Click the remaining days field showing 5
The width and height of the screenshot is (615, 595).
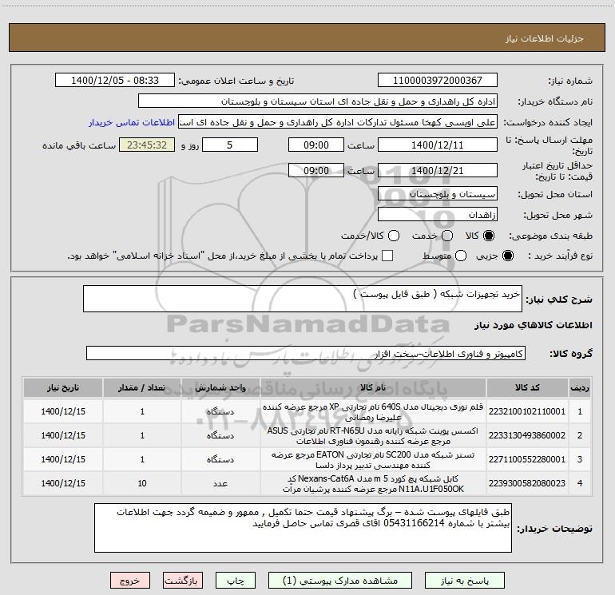230,145
